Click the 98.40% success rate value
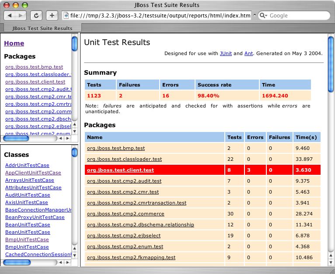 coord(209,96)
